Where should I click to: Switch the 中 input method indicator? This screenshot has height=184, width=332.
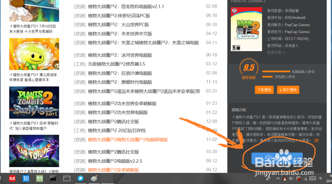point(321,178)
